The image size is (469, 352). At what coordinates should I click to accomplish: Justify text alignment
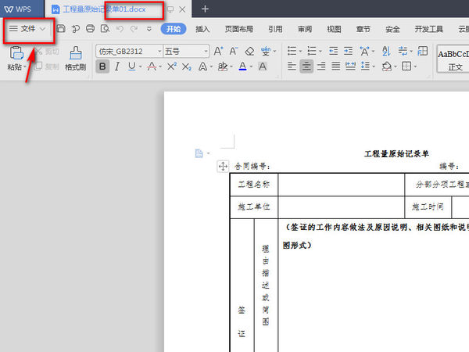(336, 66)
